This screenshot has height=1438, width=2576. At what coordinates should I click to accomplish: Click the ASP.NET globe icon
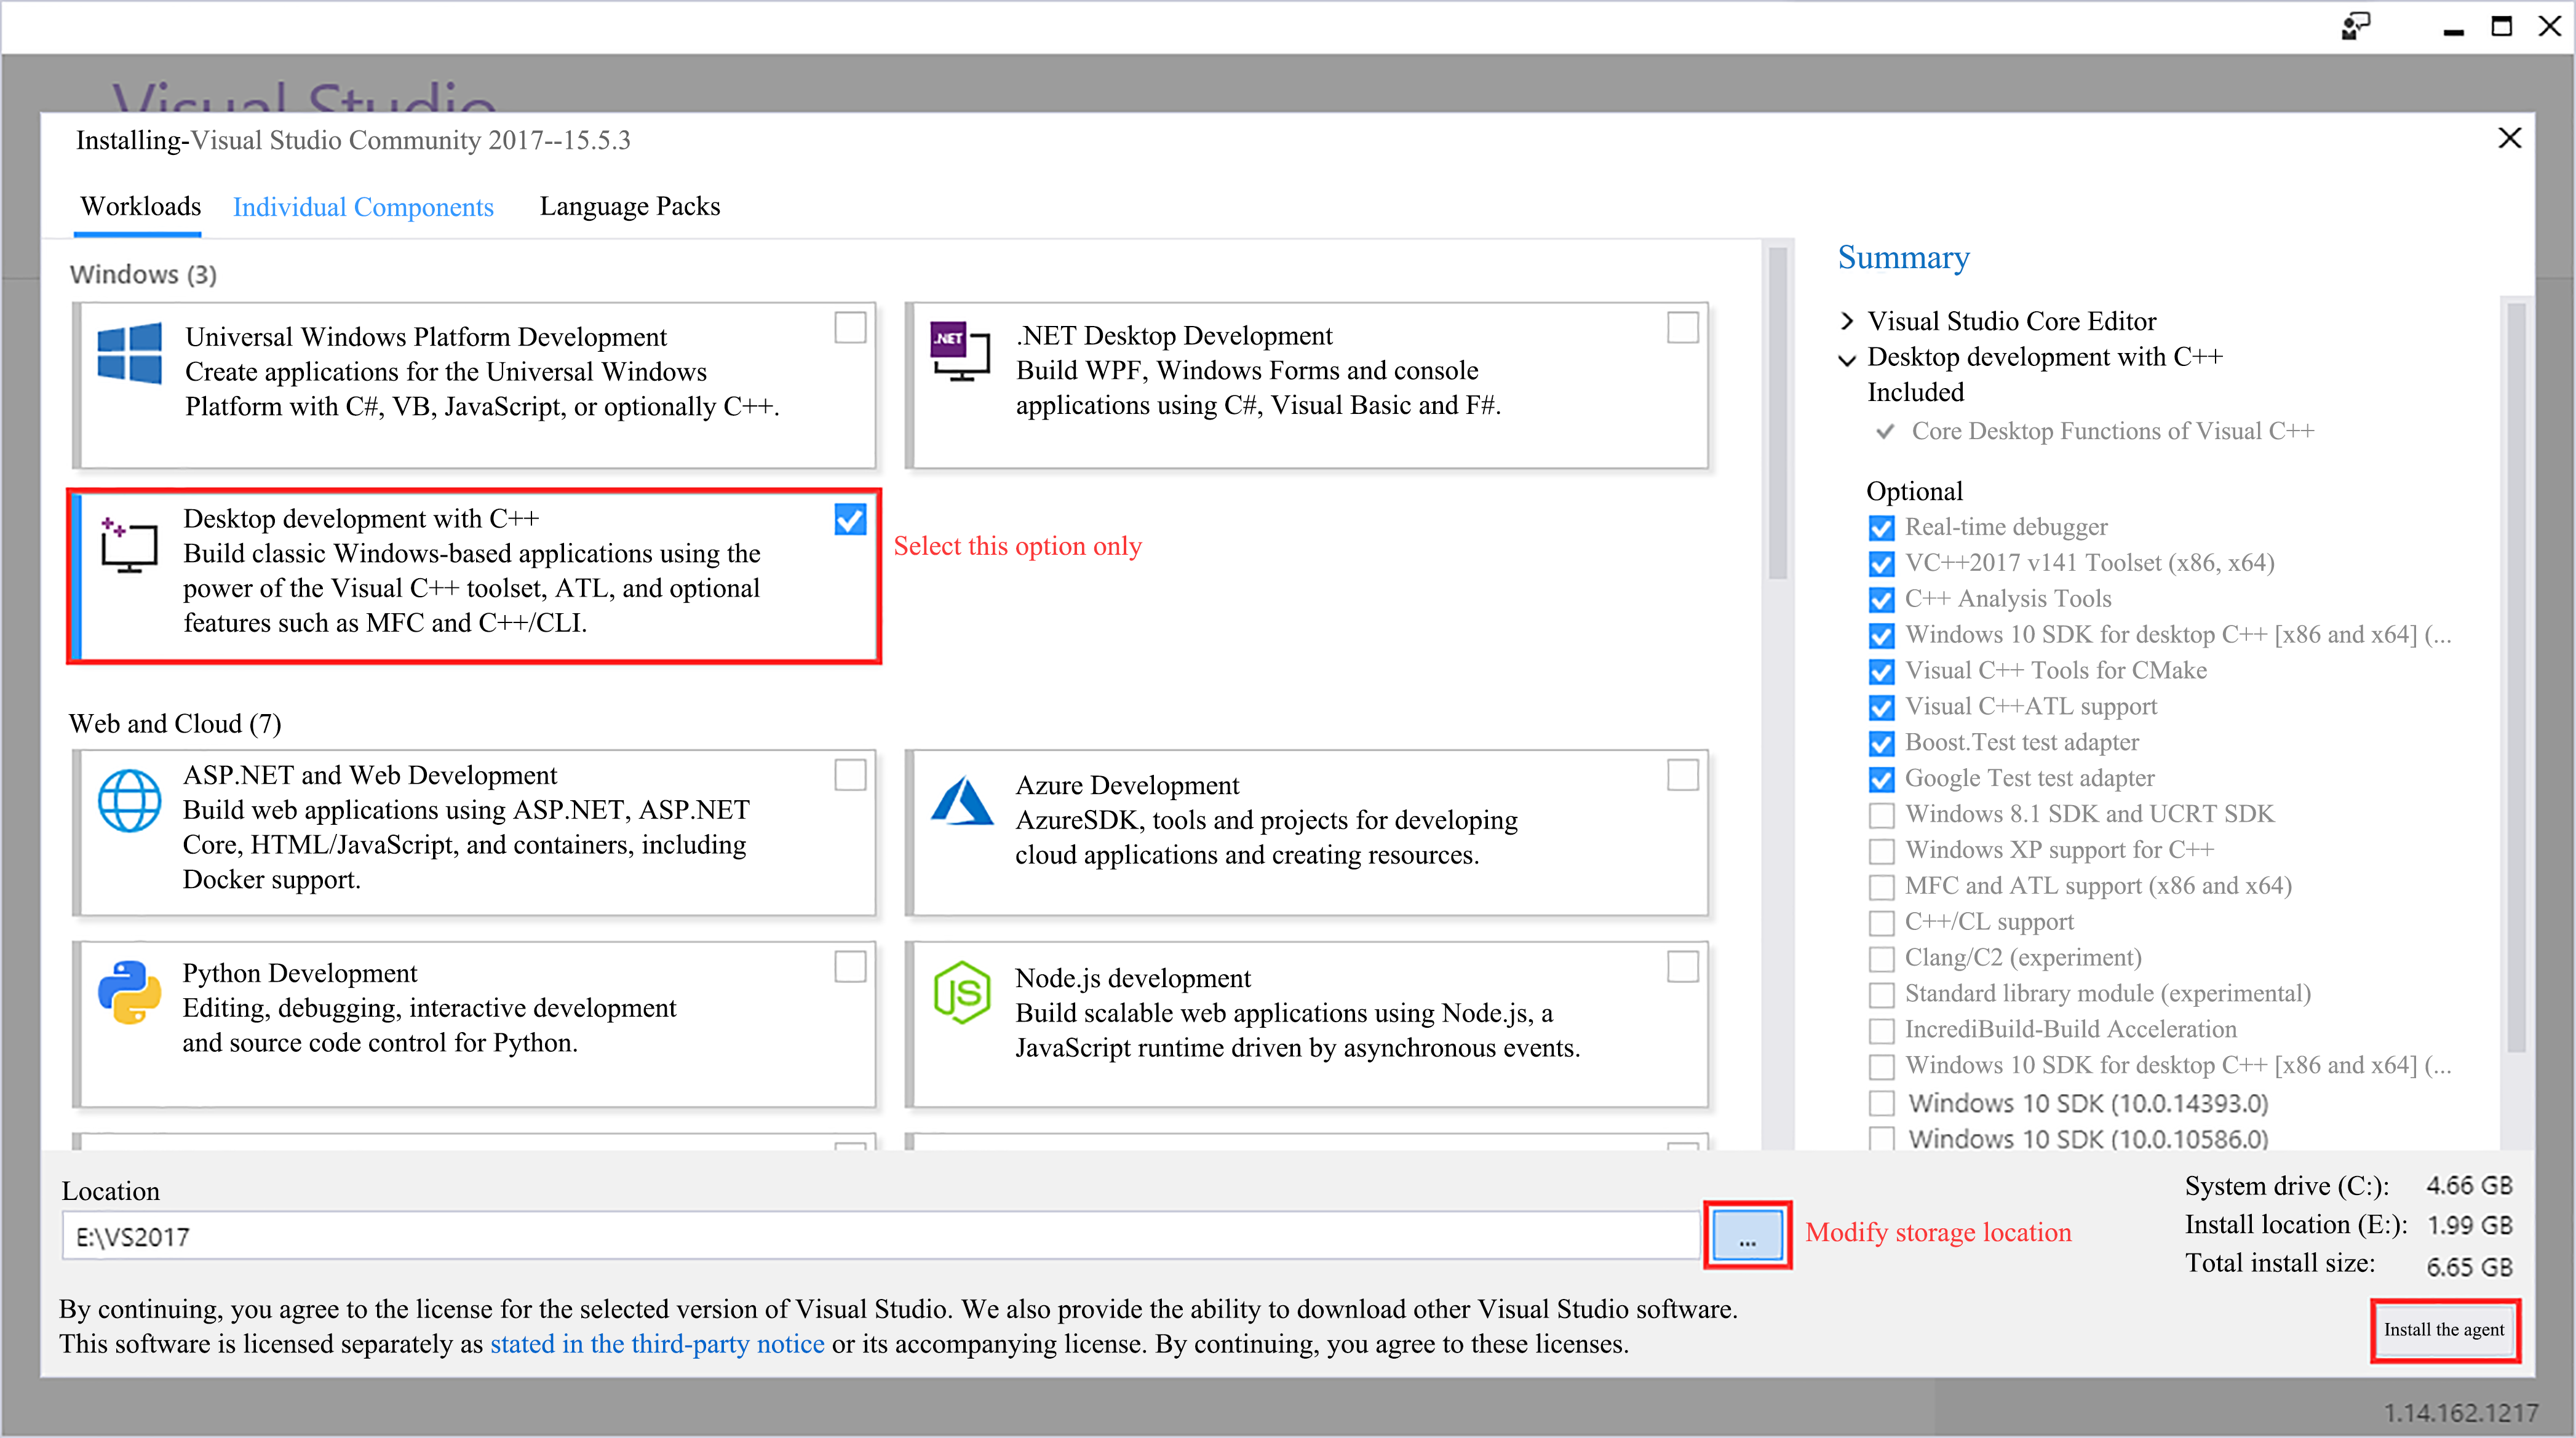[129, 800]
